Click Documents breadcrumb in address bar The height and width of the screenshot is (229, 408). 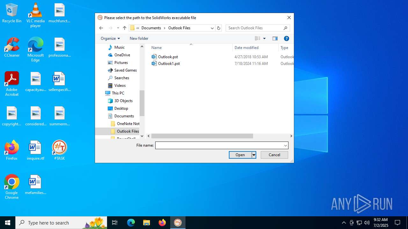[x=151, y=28]
